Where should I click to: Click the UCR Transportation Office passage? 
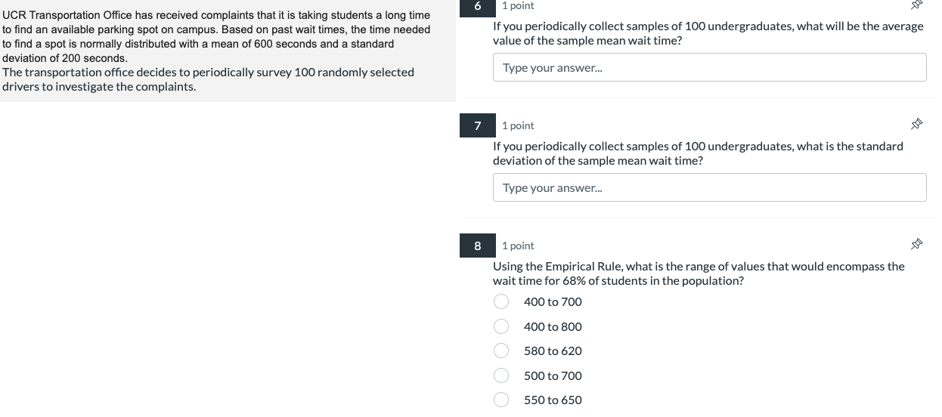(x=216, y=51)
